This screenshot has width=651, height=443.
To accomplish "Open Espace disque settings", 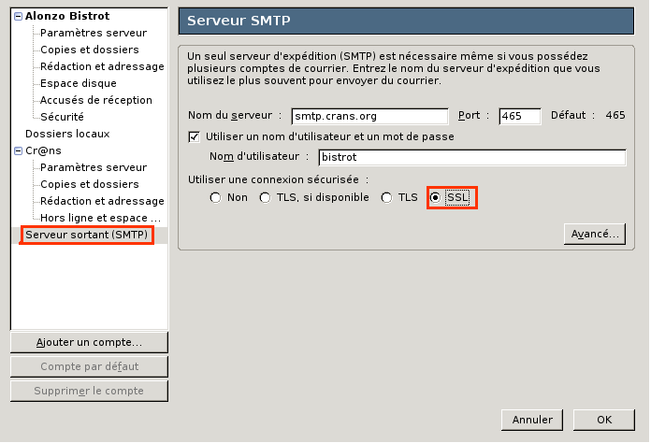I will point(80,83).
